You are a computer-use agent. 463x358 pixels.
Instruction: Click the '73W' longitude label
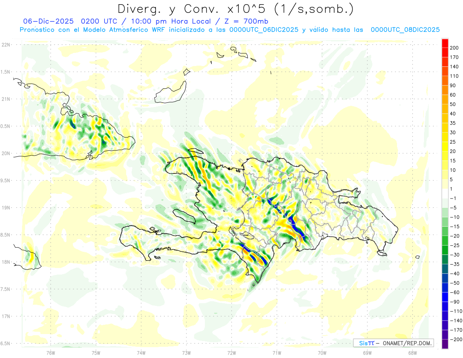pyautogui.click(x=186, y=353)
